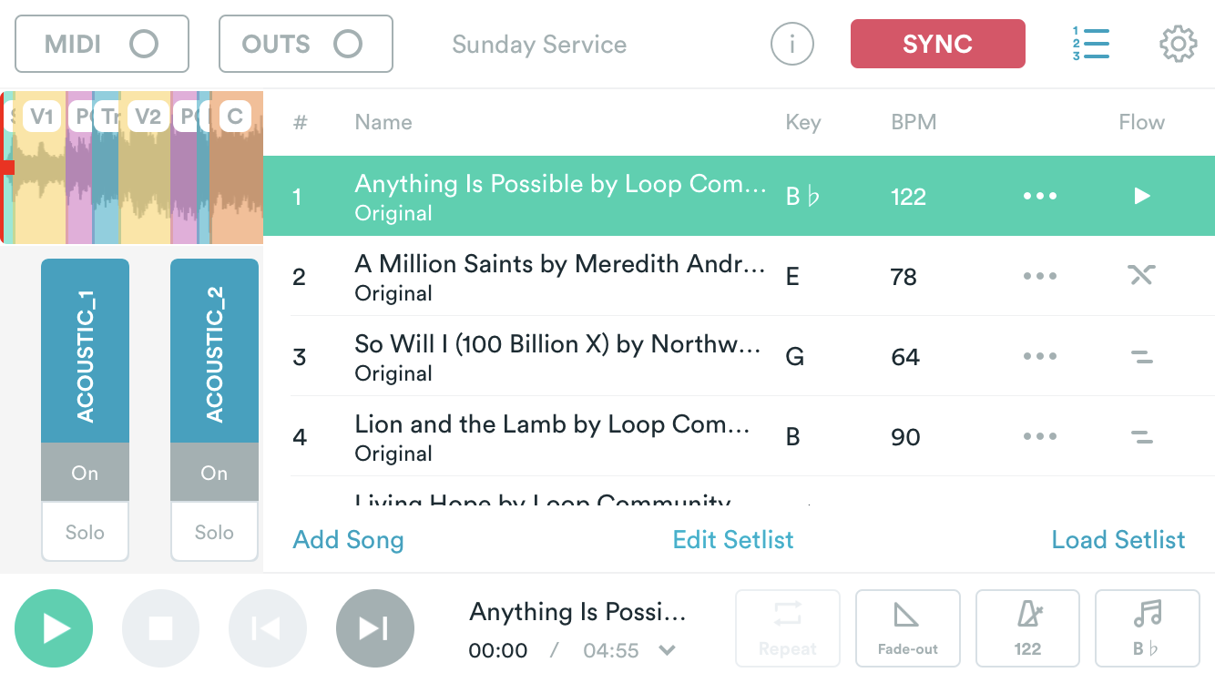Open the settings gear
The height and width of the screenshot is (683, 1215).
coord(1178,43)
